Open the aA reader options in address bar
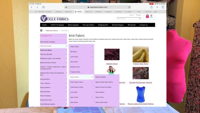The width and height of the screenshot is (200, 113). tap(66, 7)
